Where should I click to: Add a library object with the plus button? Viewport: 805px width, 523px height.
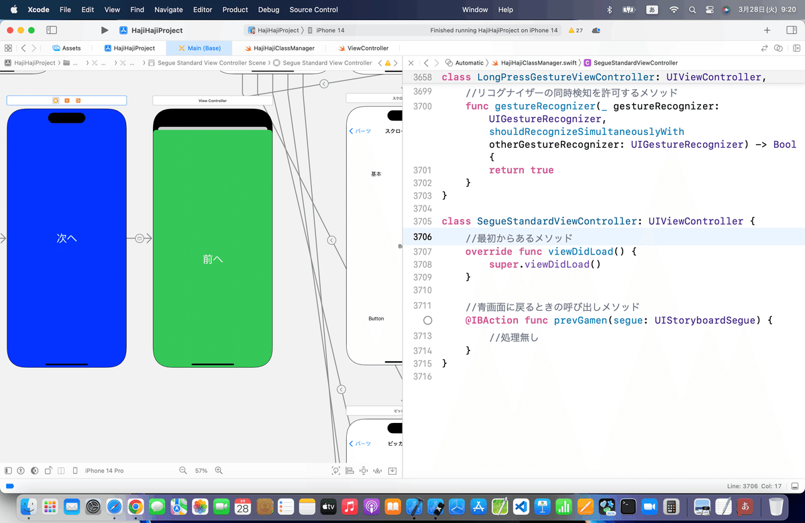[767, 30]
